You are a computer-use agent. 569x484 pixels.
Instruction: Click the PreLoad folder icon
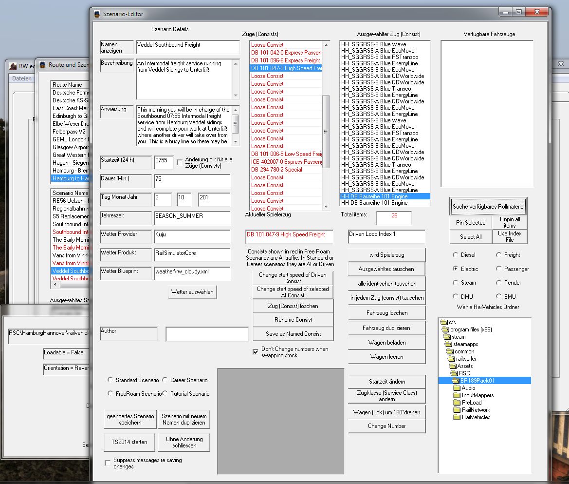pyautogui.click(x=457, y=403)
